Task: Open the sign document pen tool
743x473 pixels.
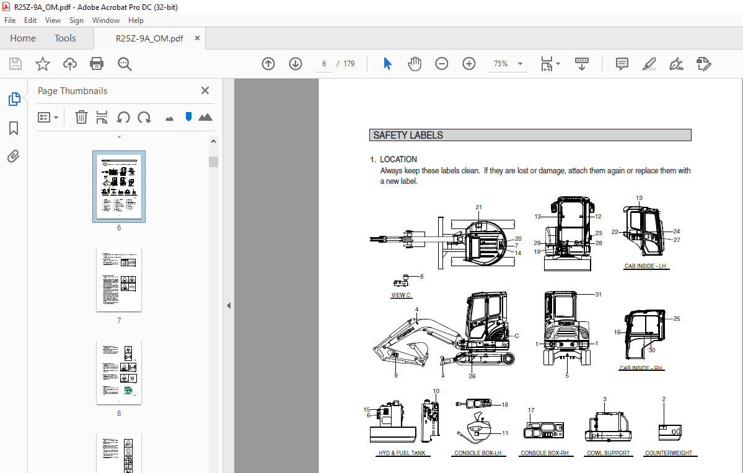Action: pos(676,64)
